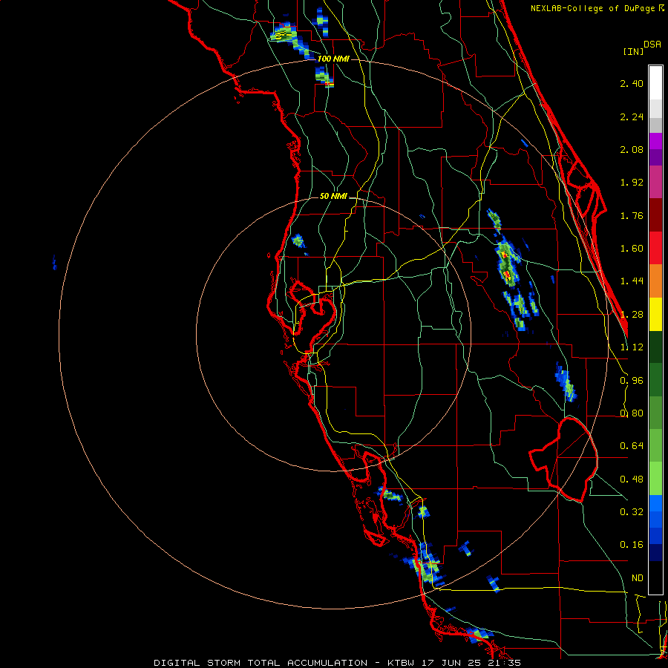
Task: Click the 1.44 legend value
Action: [x=632, y=281]
